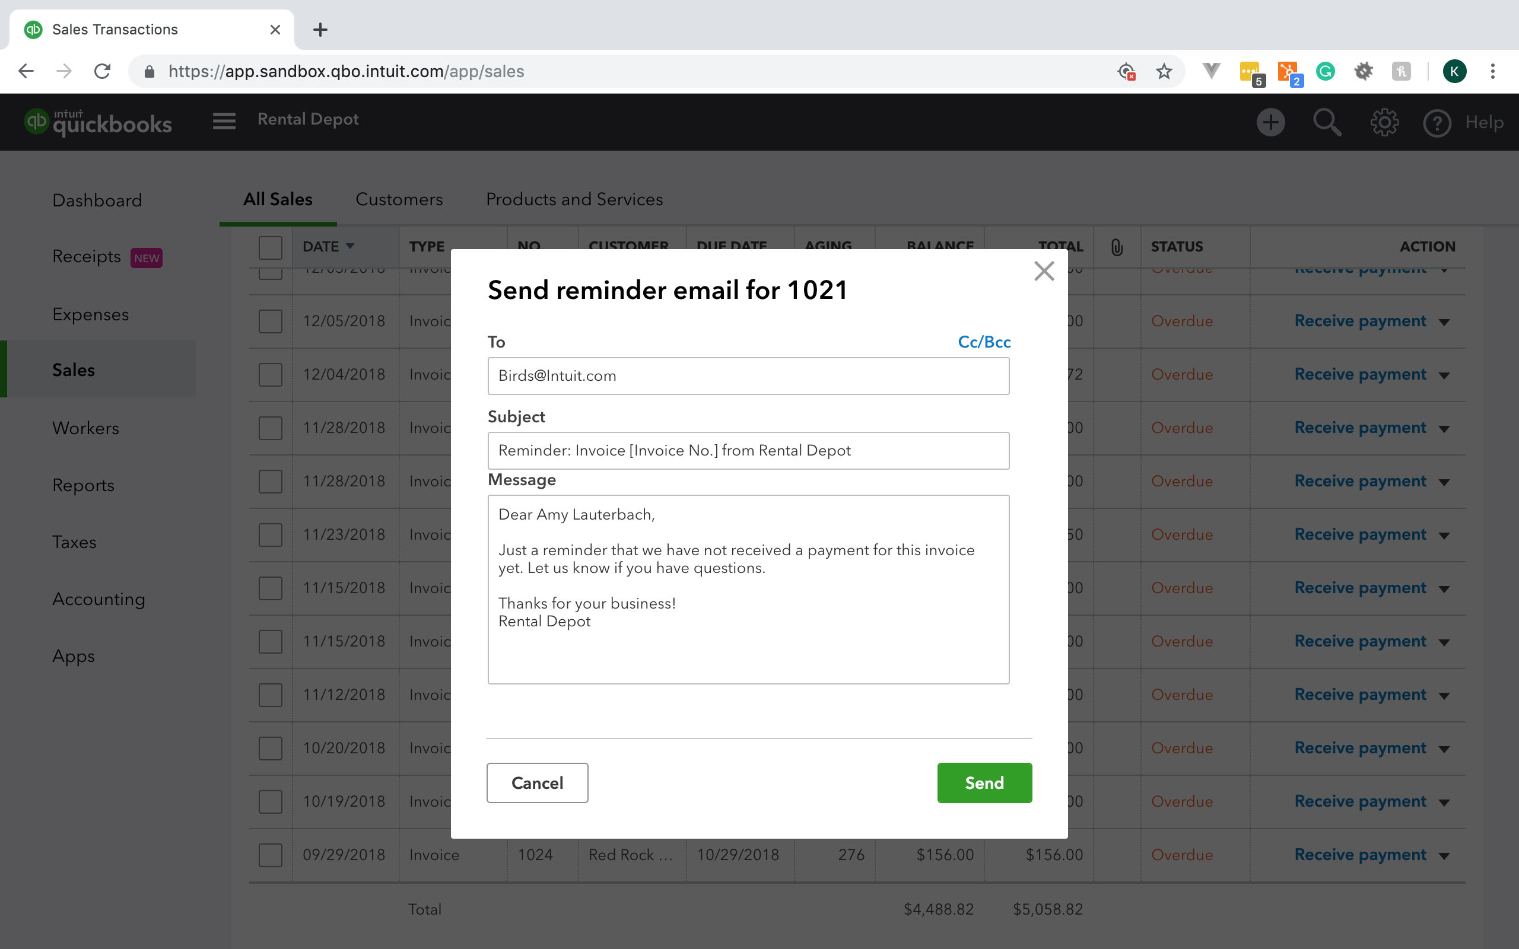Open Workers in the sidebar
Screen dimensions: 1519x949
85,428
